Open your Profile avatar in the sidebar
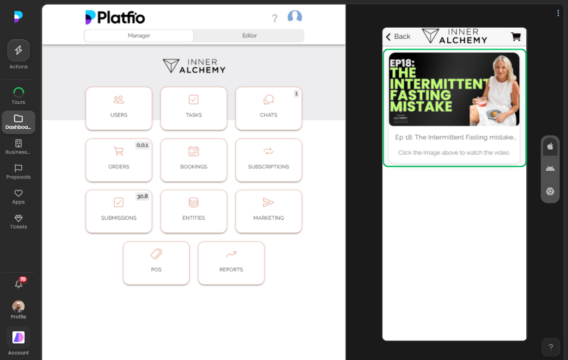Viewport: 568px width, 360px height. 18,306
